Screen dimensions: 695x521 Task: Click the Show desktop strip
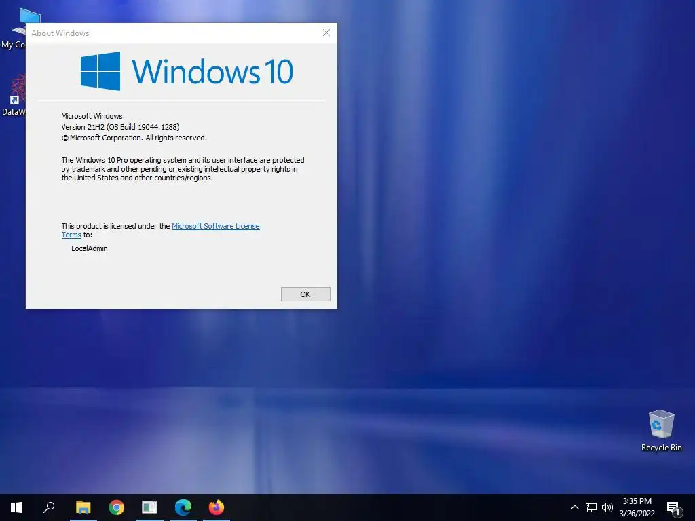[693, 507]
